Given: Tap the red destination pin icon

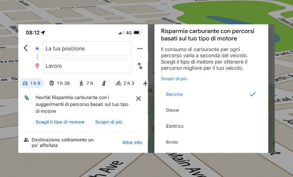Looking at the screenshot, I should click(37, 66).
